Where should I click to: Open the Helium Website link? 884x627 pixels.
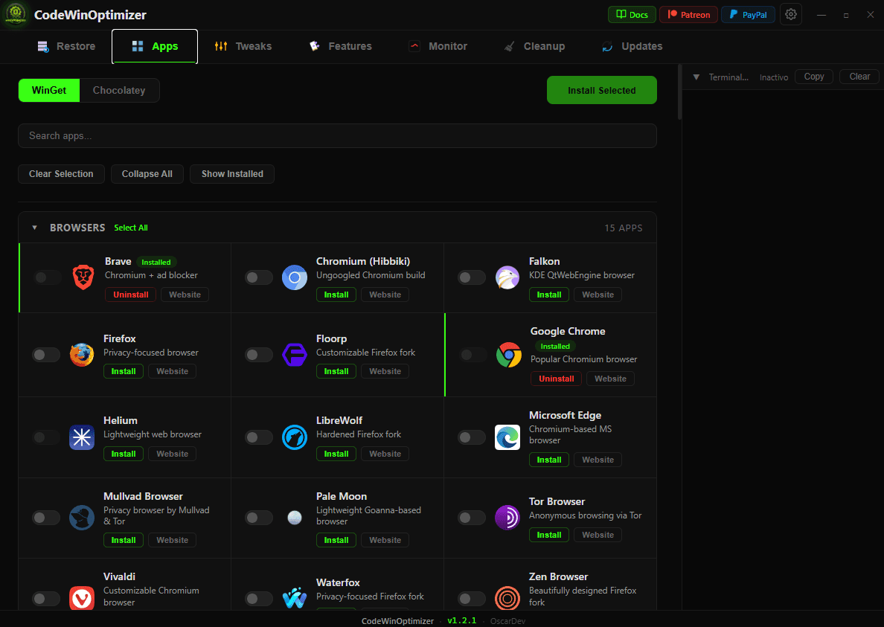(x=172, y=454)
